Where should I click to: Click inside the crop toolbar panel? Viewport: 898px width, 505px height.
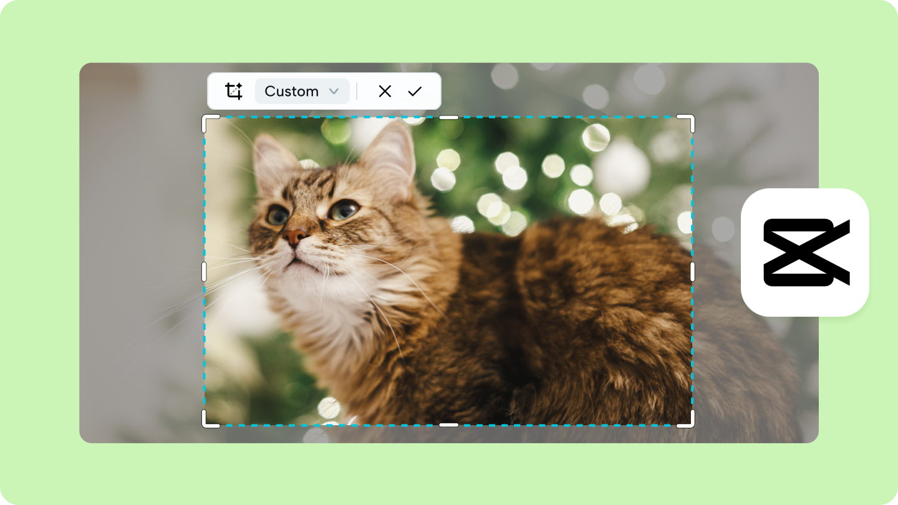click(x=324, y=91)
